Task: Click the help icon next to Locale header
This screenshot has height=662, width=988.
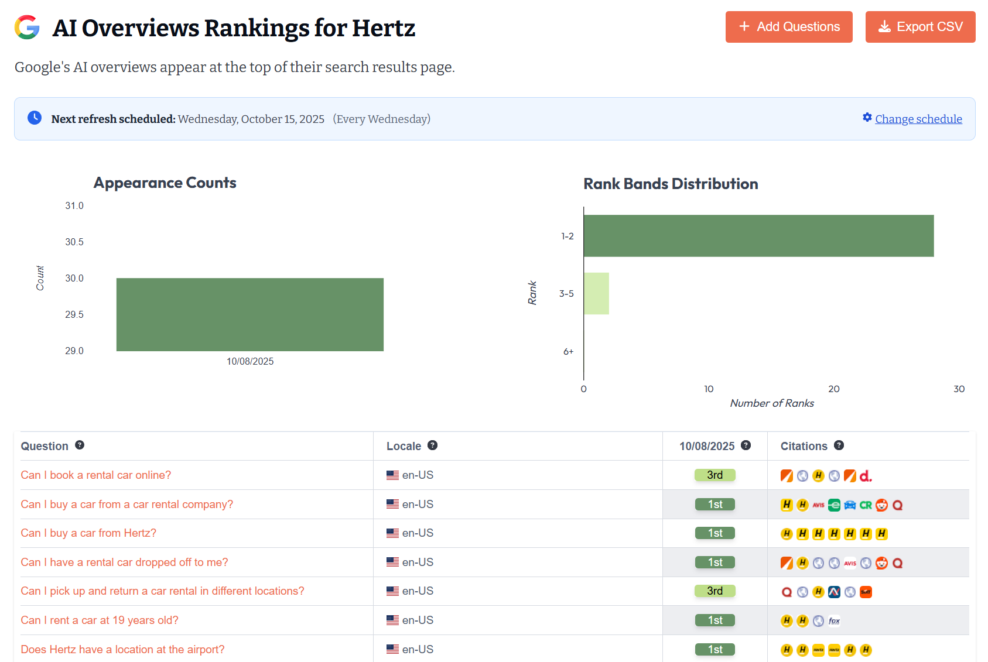Action: click(x=432, y=445)
